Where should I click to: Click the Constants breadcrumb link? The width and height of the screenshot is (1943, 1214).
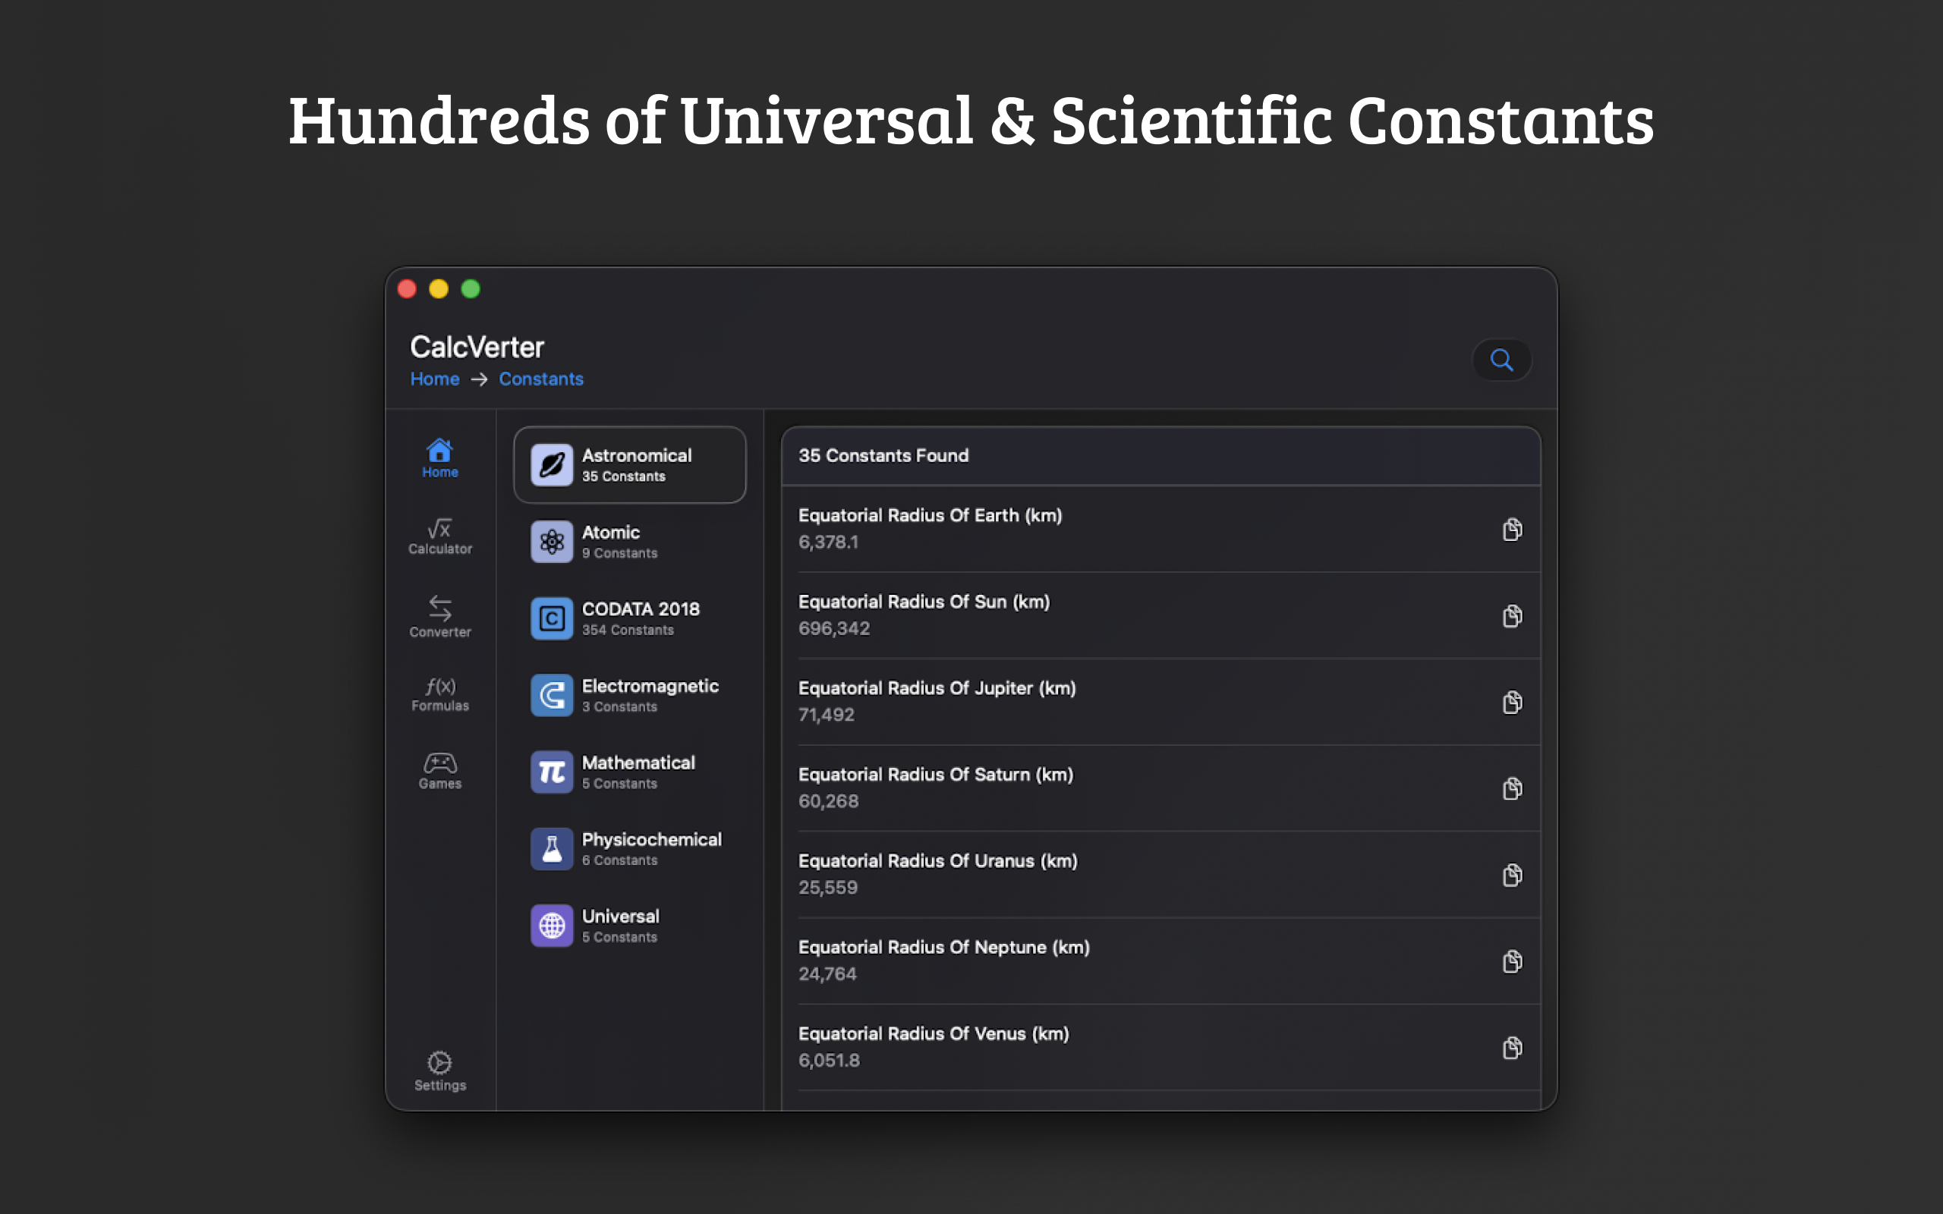541,379
